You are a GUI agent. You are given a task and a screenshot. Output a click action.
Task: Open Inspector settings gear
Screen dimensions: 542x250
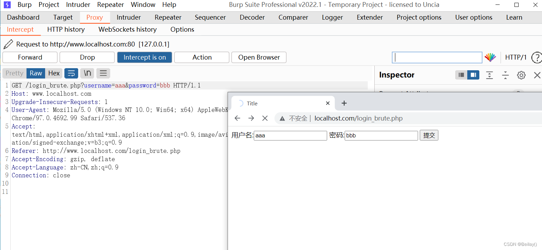pos(521,75)
